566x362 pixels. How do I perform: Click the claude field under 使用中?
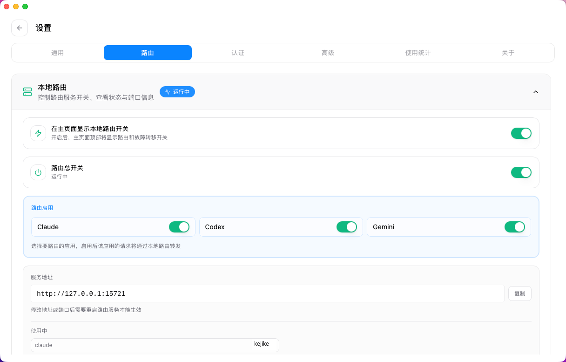click(x=155, y=345)
